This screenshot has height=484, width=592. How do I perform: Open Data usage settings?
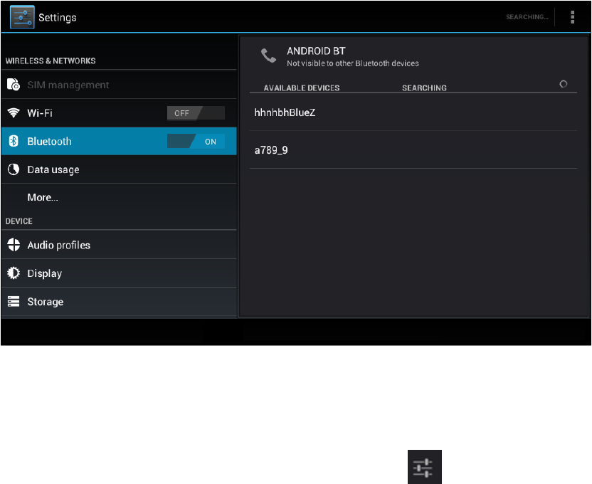point(119,169)
